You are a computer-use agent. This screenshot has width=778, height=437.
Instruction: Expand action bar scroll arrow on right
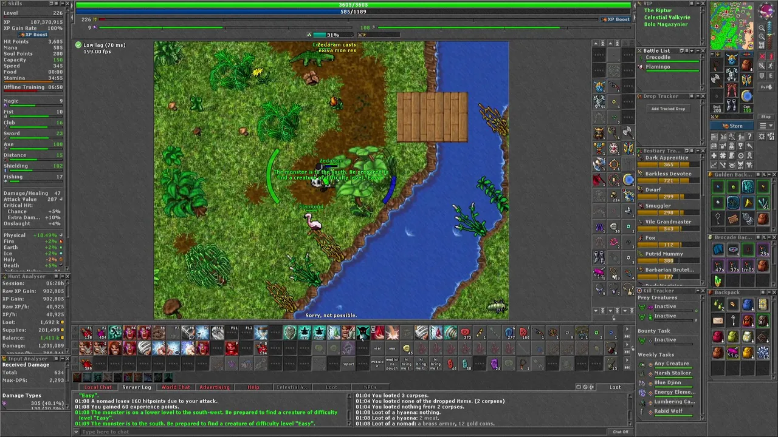point(627,330)
